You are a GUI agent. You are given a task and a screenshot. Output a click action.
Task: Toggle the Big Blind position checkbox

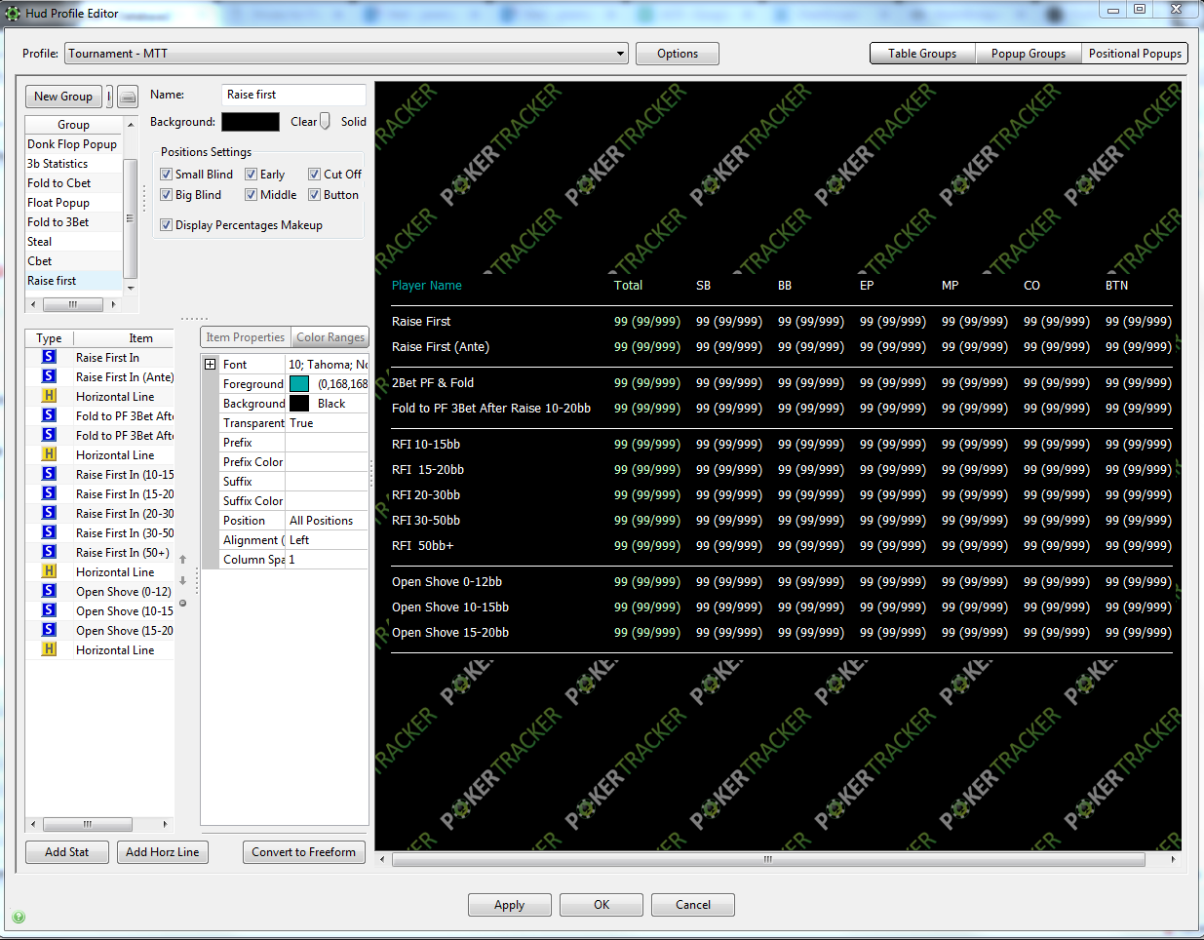(166, 195)
